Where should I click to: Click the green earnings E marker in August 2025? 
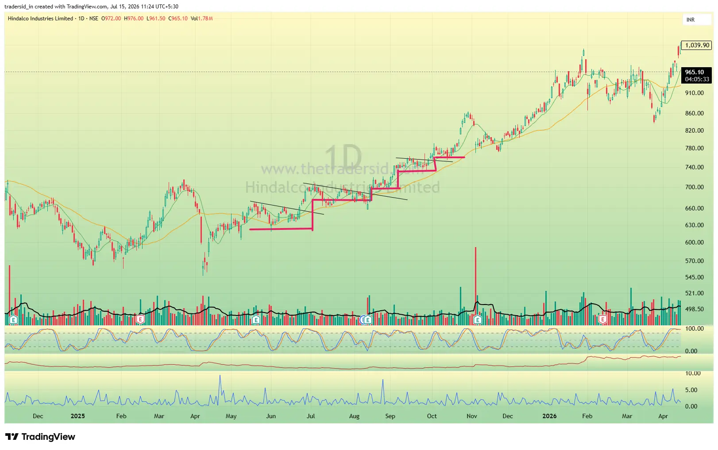click(367, 320)
